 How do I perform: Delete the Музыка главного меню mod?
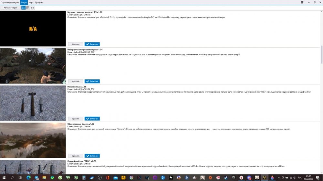[76, 44]
